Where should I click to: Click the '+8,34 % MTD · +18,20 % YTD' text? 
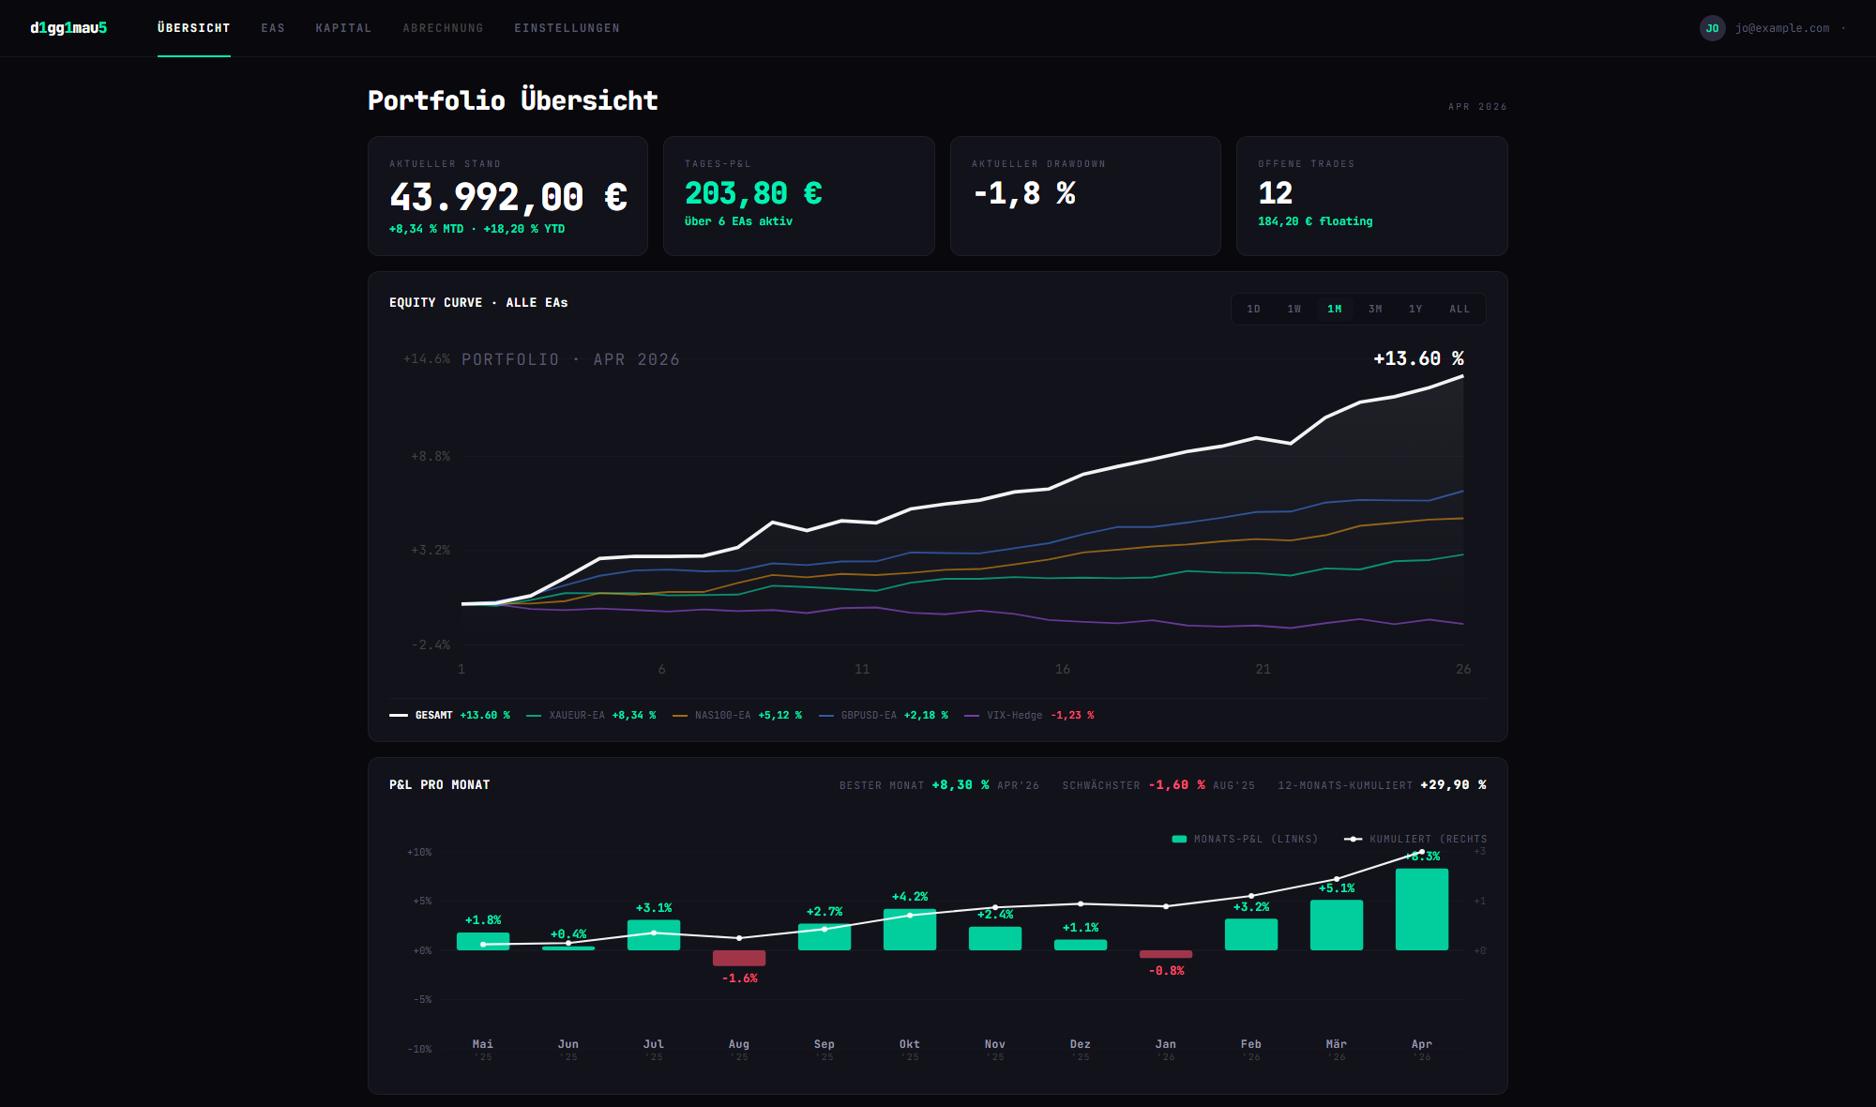(477, 229)
